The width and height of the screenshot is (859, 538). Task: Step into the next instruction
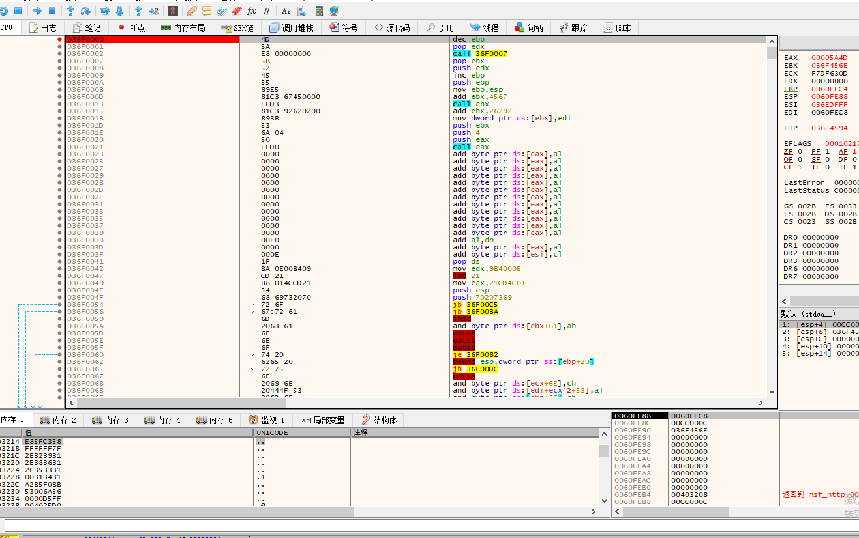70,11
